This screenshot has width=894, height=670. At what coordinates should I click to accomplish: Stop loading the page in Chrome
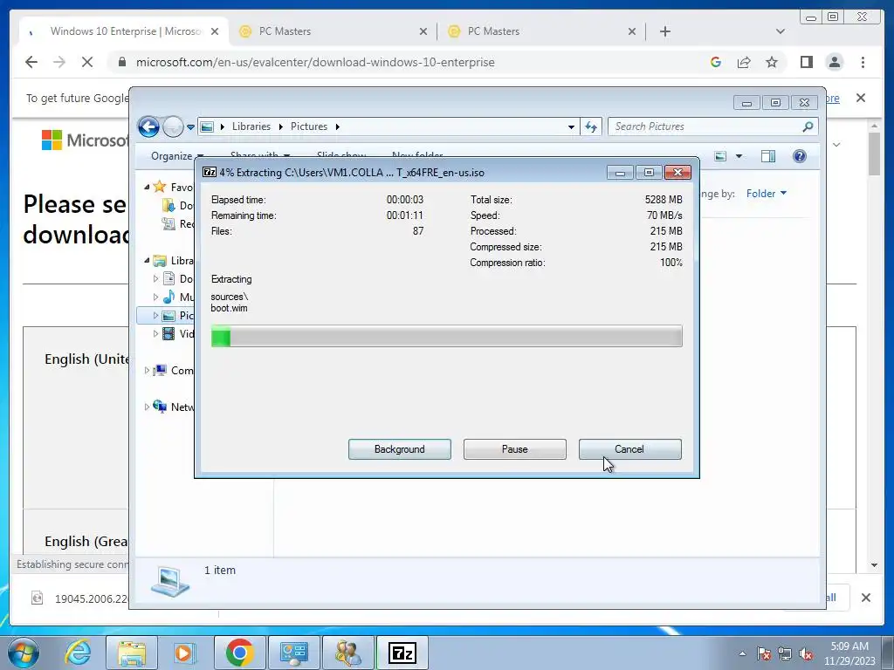pos(87,62)
